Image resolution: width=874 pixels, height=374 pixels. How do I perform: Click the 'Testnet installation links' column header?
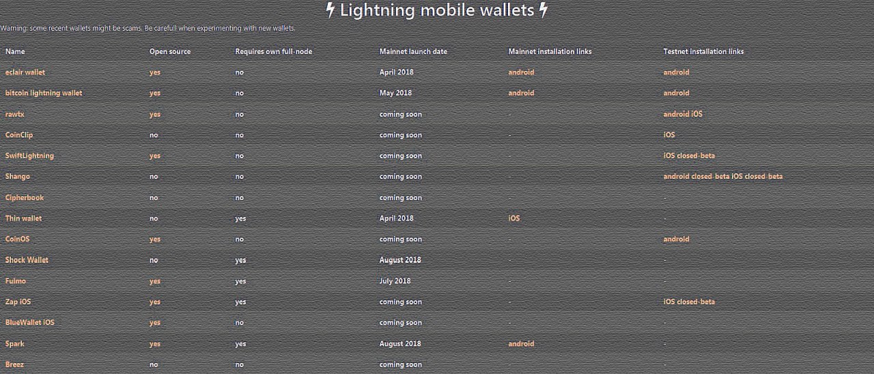704,51
